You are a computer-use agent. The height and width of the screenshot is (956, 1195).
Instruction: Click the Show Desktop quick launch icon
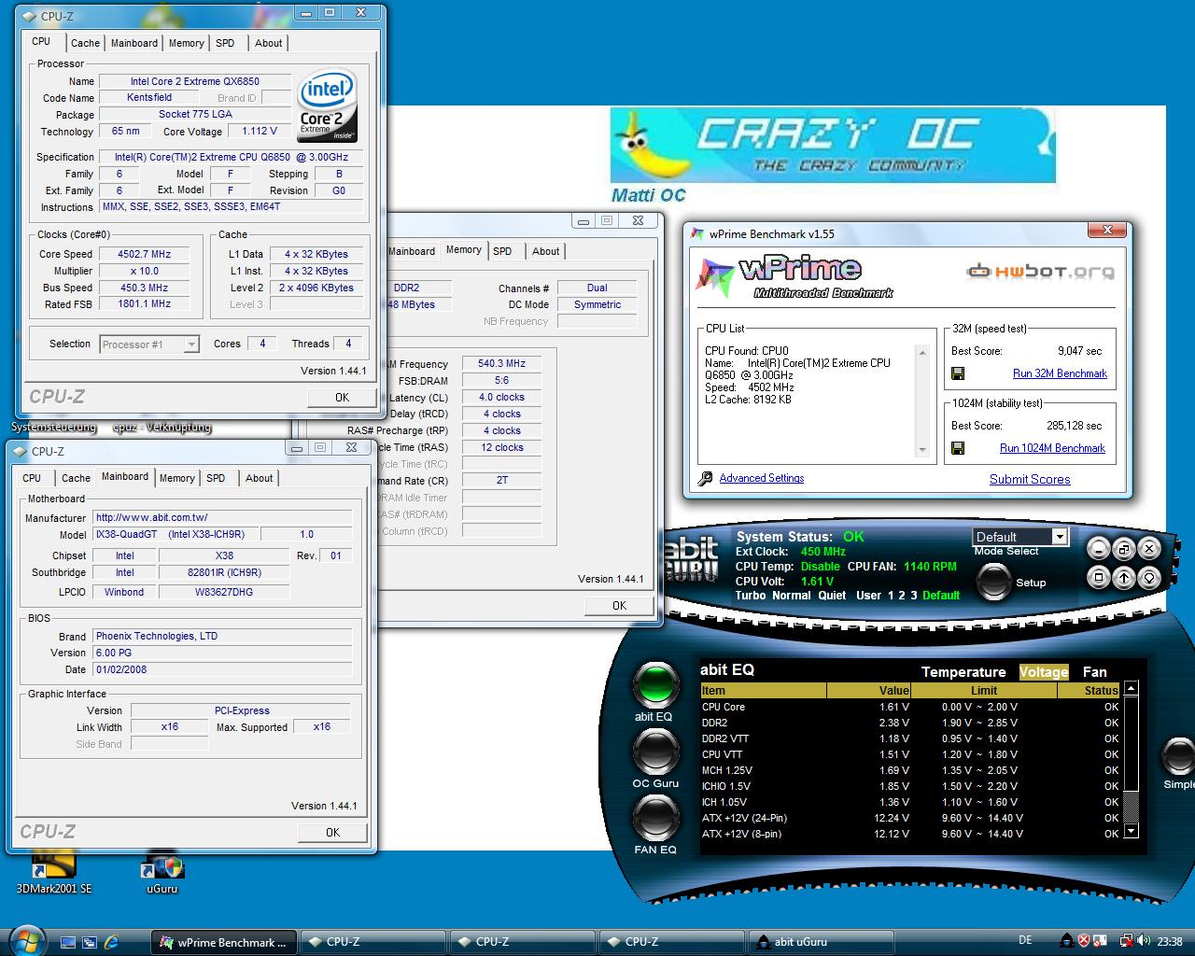[67, 942]
